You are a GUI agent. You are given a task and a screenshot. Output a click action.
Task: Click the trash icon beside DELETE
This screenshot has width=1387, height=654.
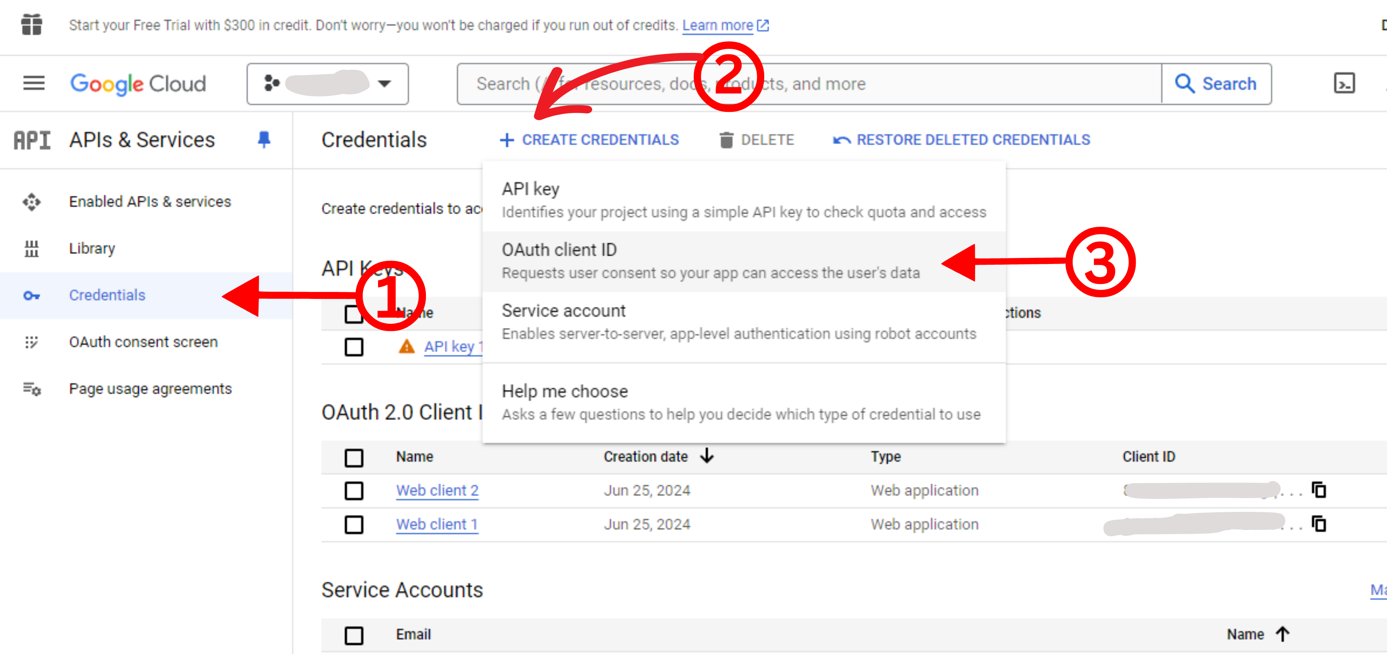click(726, 140)
